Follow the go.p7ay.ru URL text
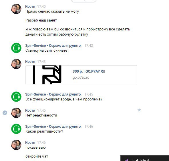This screenshot has width=169, height=161. coord(81,77)
